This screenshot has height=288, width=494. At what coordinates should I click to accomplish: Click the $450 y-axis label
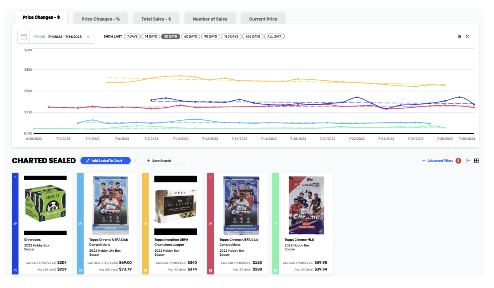tap(28, 70)
